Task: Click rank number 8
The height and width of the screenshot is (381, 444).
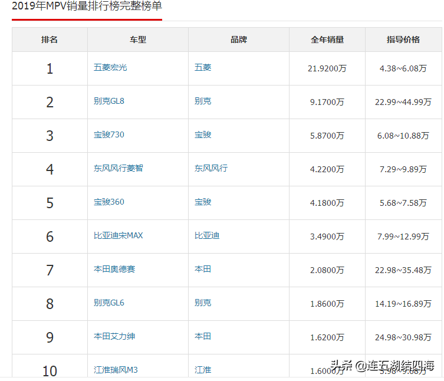Action: pyautogui.click(x=50, y=304)
